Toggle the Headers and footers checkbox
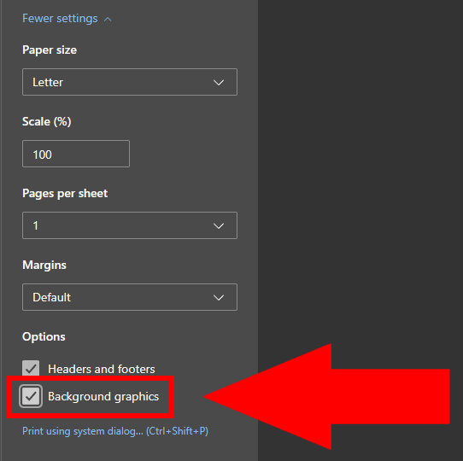This screenshot has width=463, height=461. [31, 368]
